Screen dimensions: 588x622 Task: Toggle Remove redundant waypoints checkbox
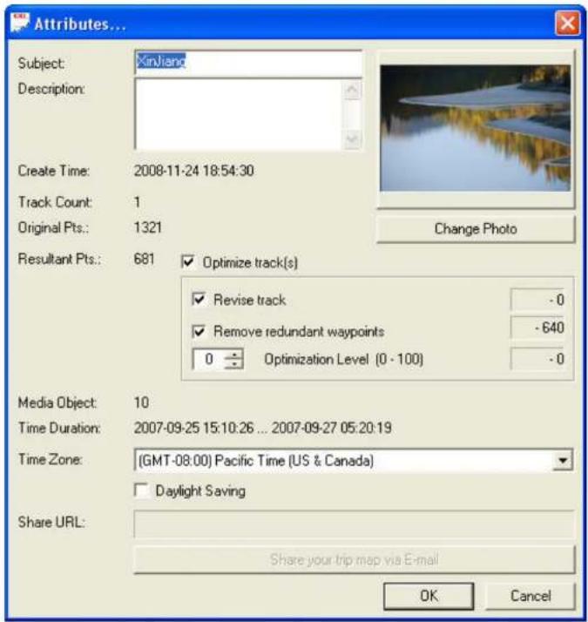(x=199, y=330)
